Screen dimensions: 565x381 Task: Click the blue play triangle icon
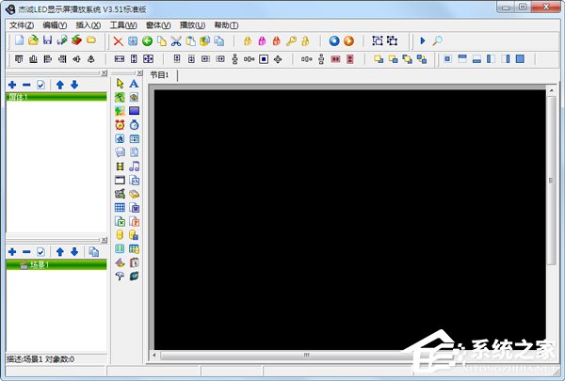click(423, 40)
